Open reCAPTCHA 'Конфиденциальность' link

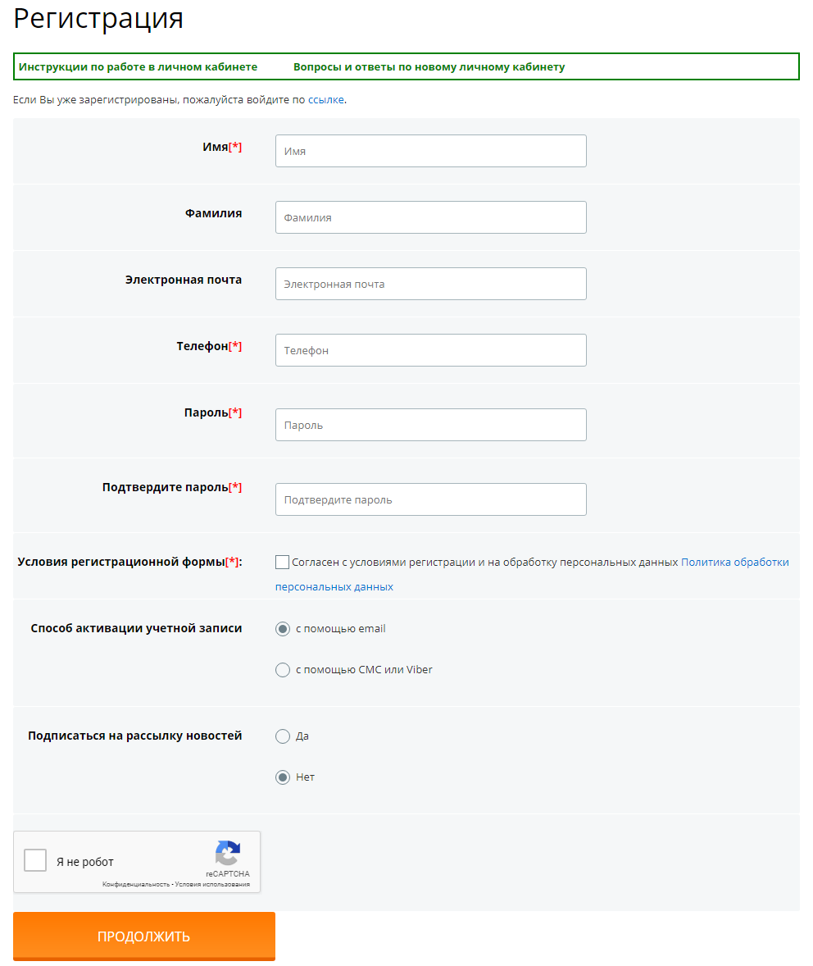pos(135,885)
